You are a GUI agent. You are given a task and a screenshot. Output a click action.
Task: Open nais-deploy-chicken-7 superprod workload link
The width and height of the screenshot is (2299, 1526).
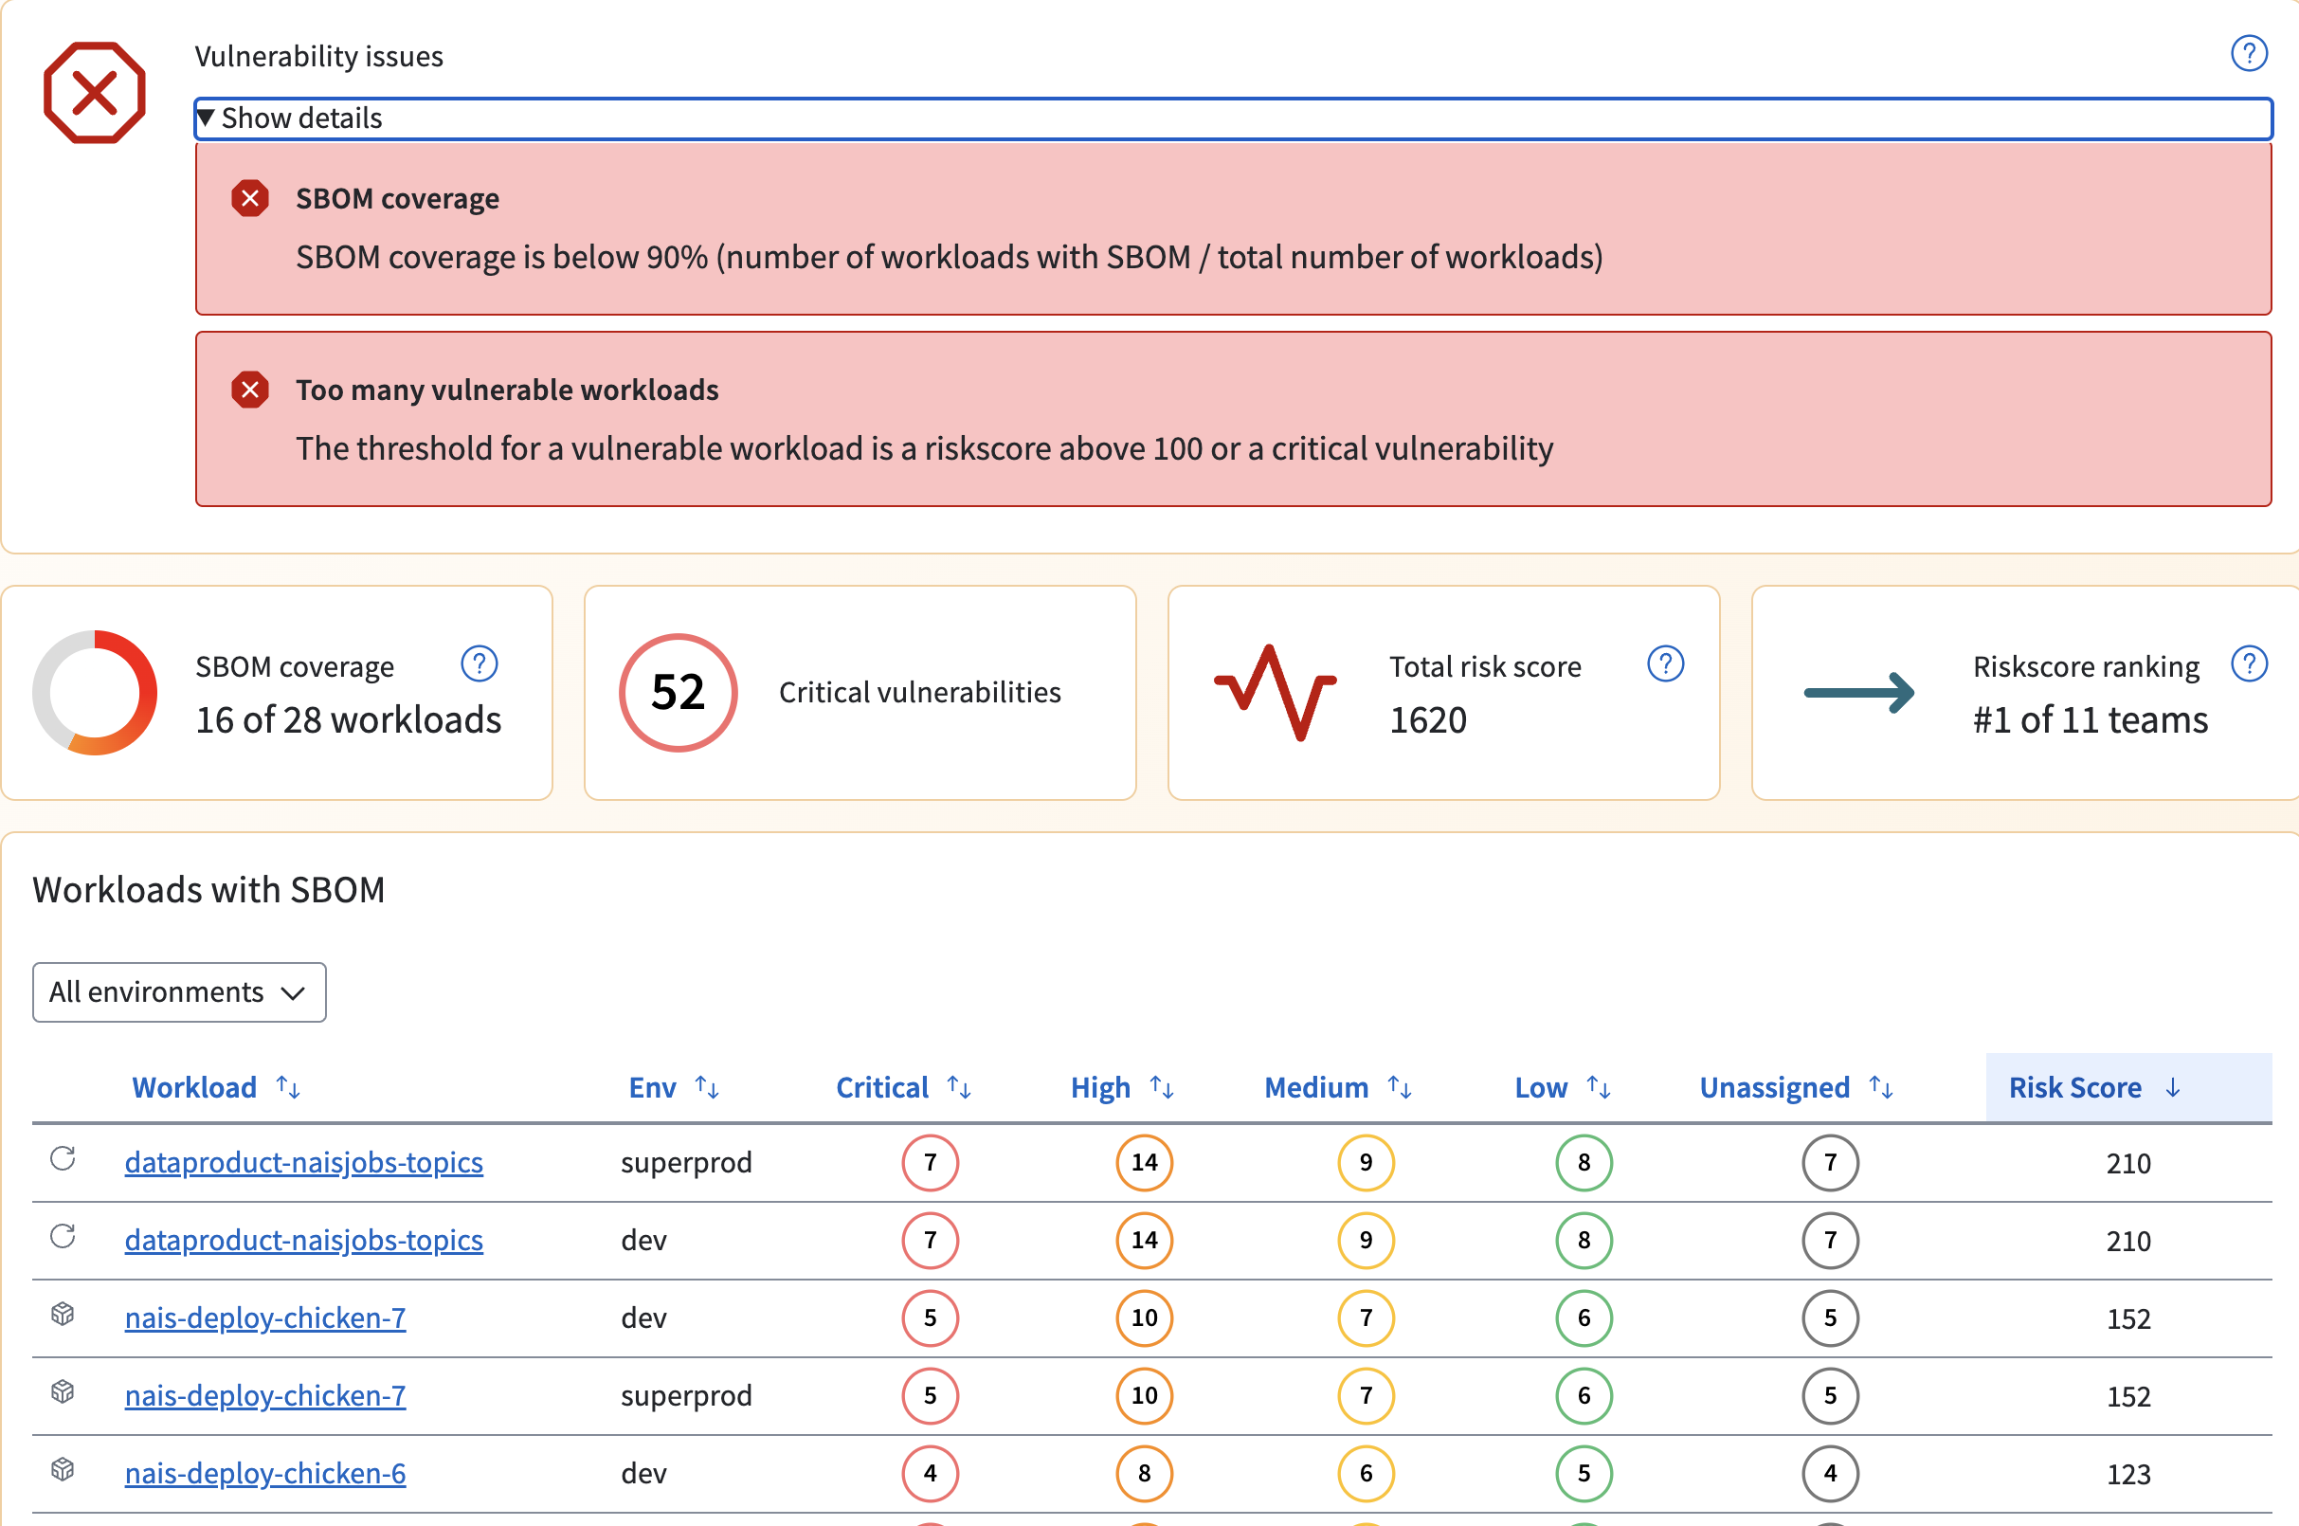coord(264,1395)
